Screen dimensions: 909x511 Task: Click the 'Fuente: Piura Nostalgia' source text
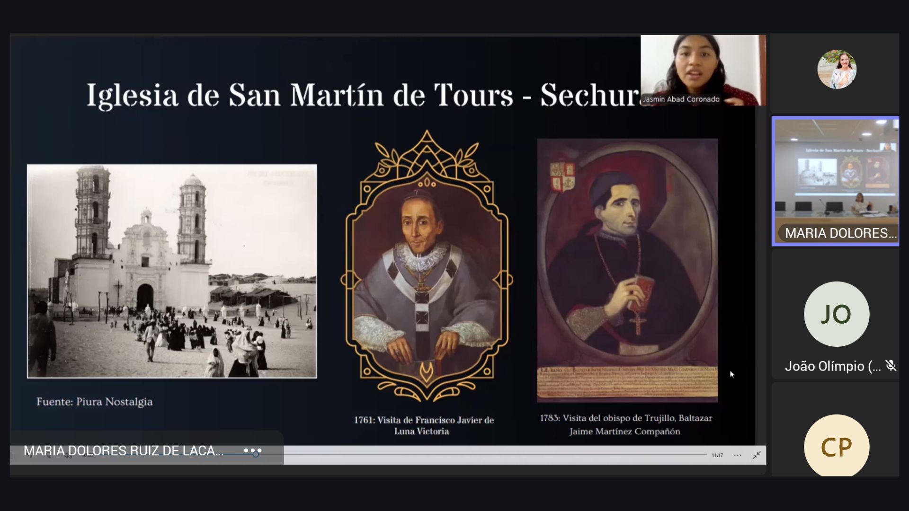(94, 402)
